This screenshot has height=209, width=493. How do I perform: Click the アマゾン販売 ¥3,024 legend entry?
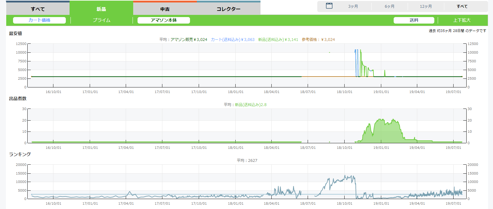click(189, 40)
